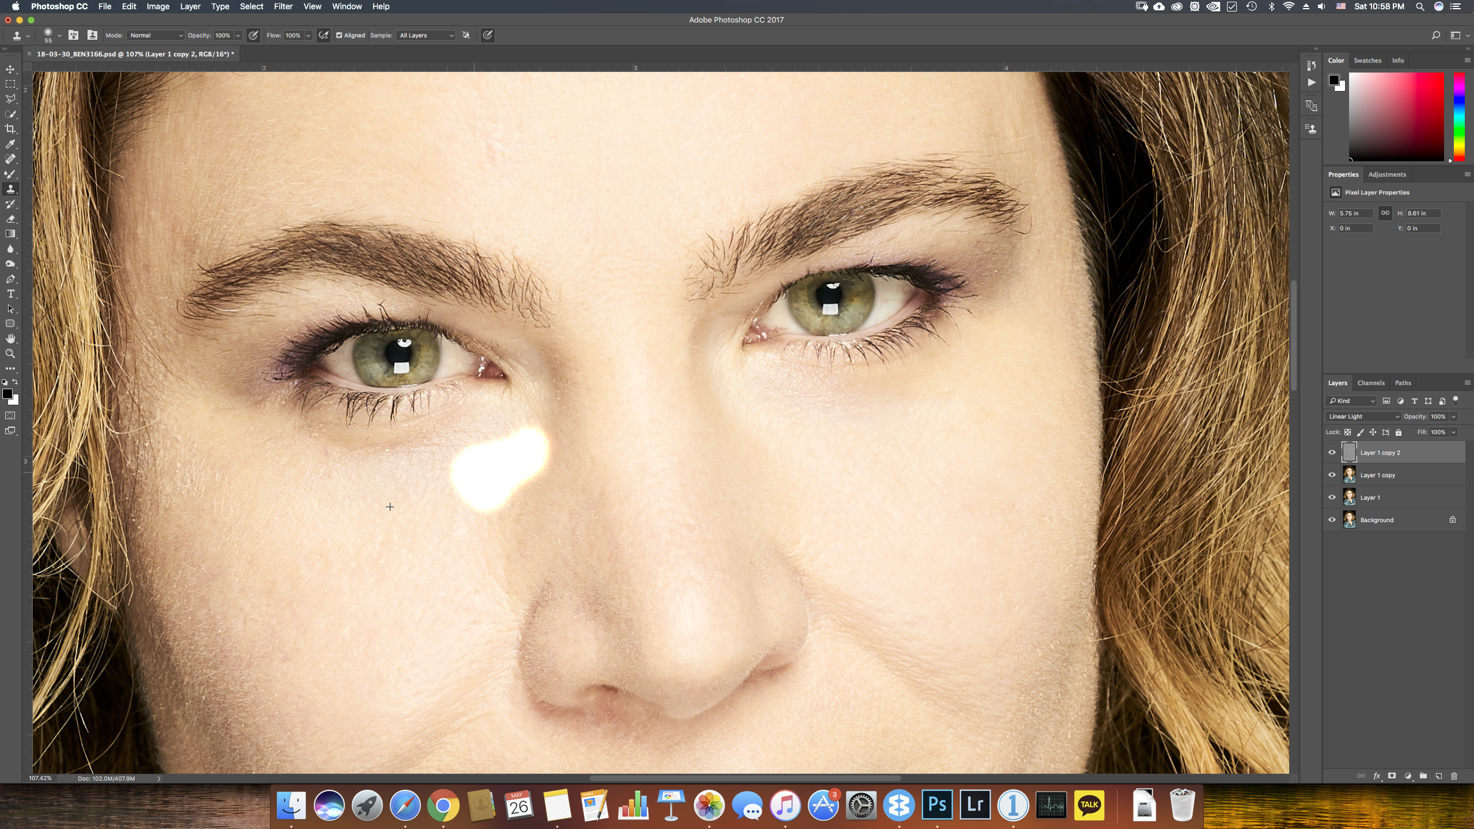1474x829 pixels.
Task: Open the Linear Light blend mode dropdown
Action: [1363, 416]
